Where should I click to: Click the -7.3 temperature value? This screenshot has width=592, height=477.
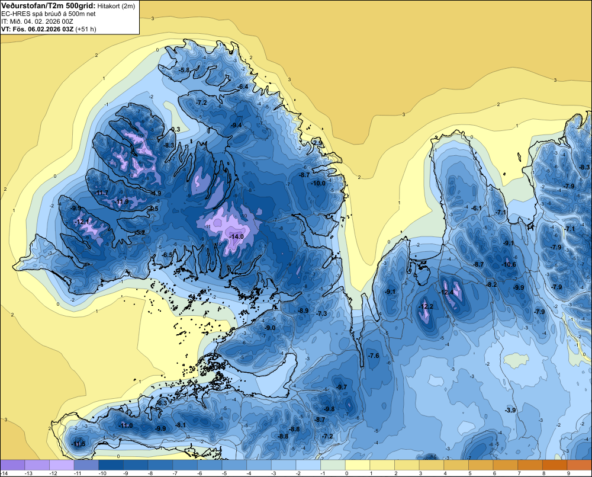pos(321,314)
